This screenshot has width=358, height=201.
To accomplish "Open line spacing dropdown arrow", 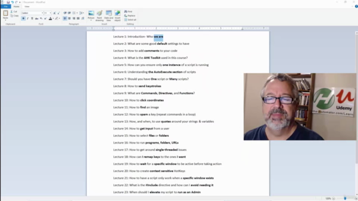I will (83, 13).
